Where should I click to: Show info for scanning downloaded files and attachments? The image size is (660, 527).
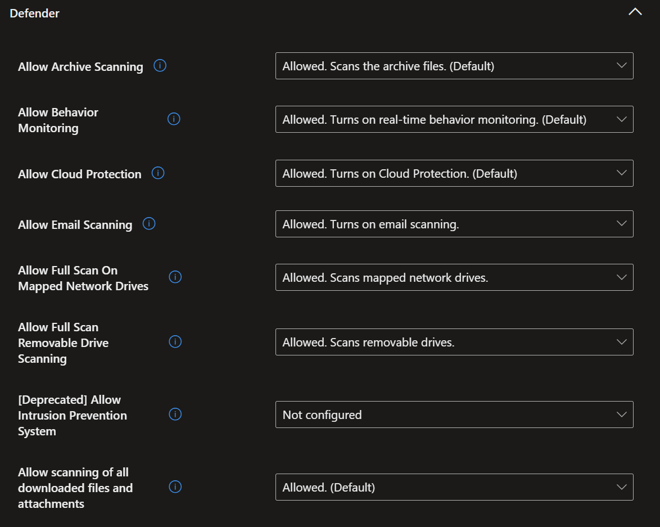tap(175, 487)
